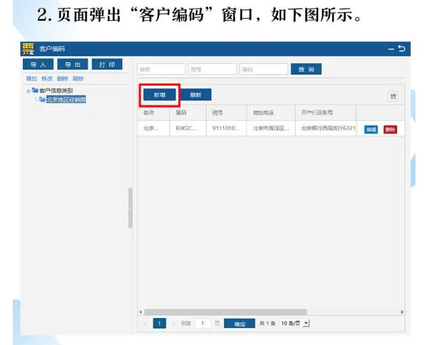Viewport: 435px width, 345px height.
Task: Collapse the left panel using splitter handle
Action: click(130, 208)
